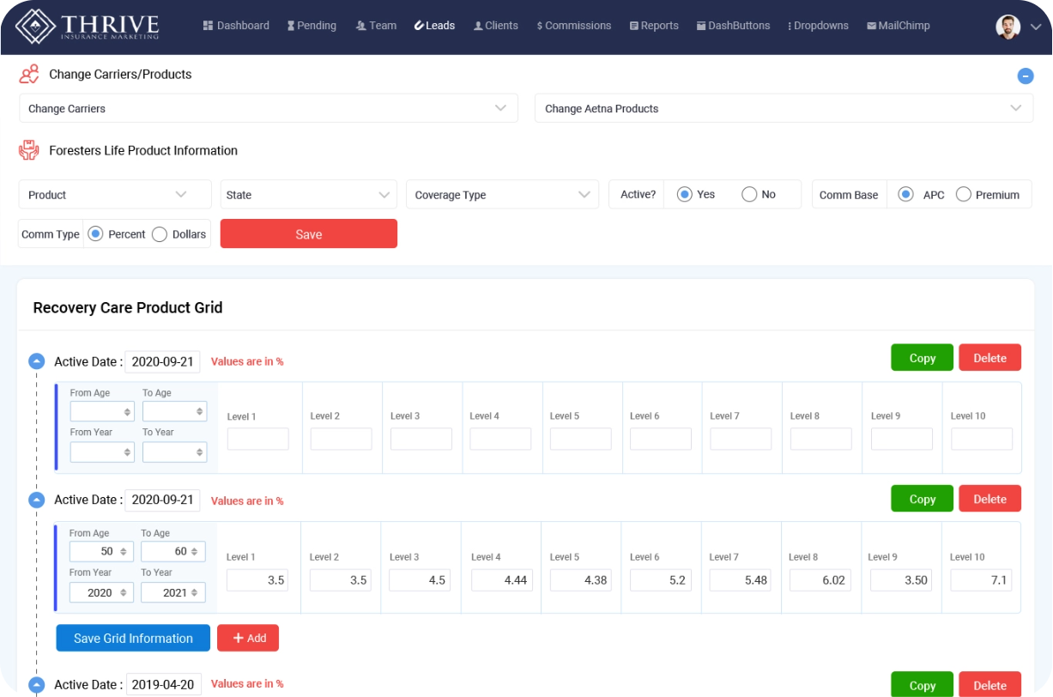Screen dimensions: 1053x697
Task: Collapse the second 2020-09-21 grid group
Action: pyautogui.click(x=36, y=500)
